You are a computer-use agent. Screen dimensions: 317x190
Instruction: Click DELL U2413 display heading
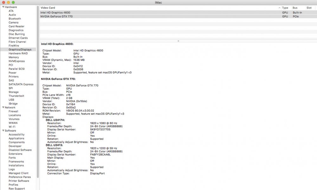pos(54,145)
